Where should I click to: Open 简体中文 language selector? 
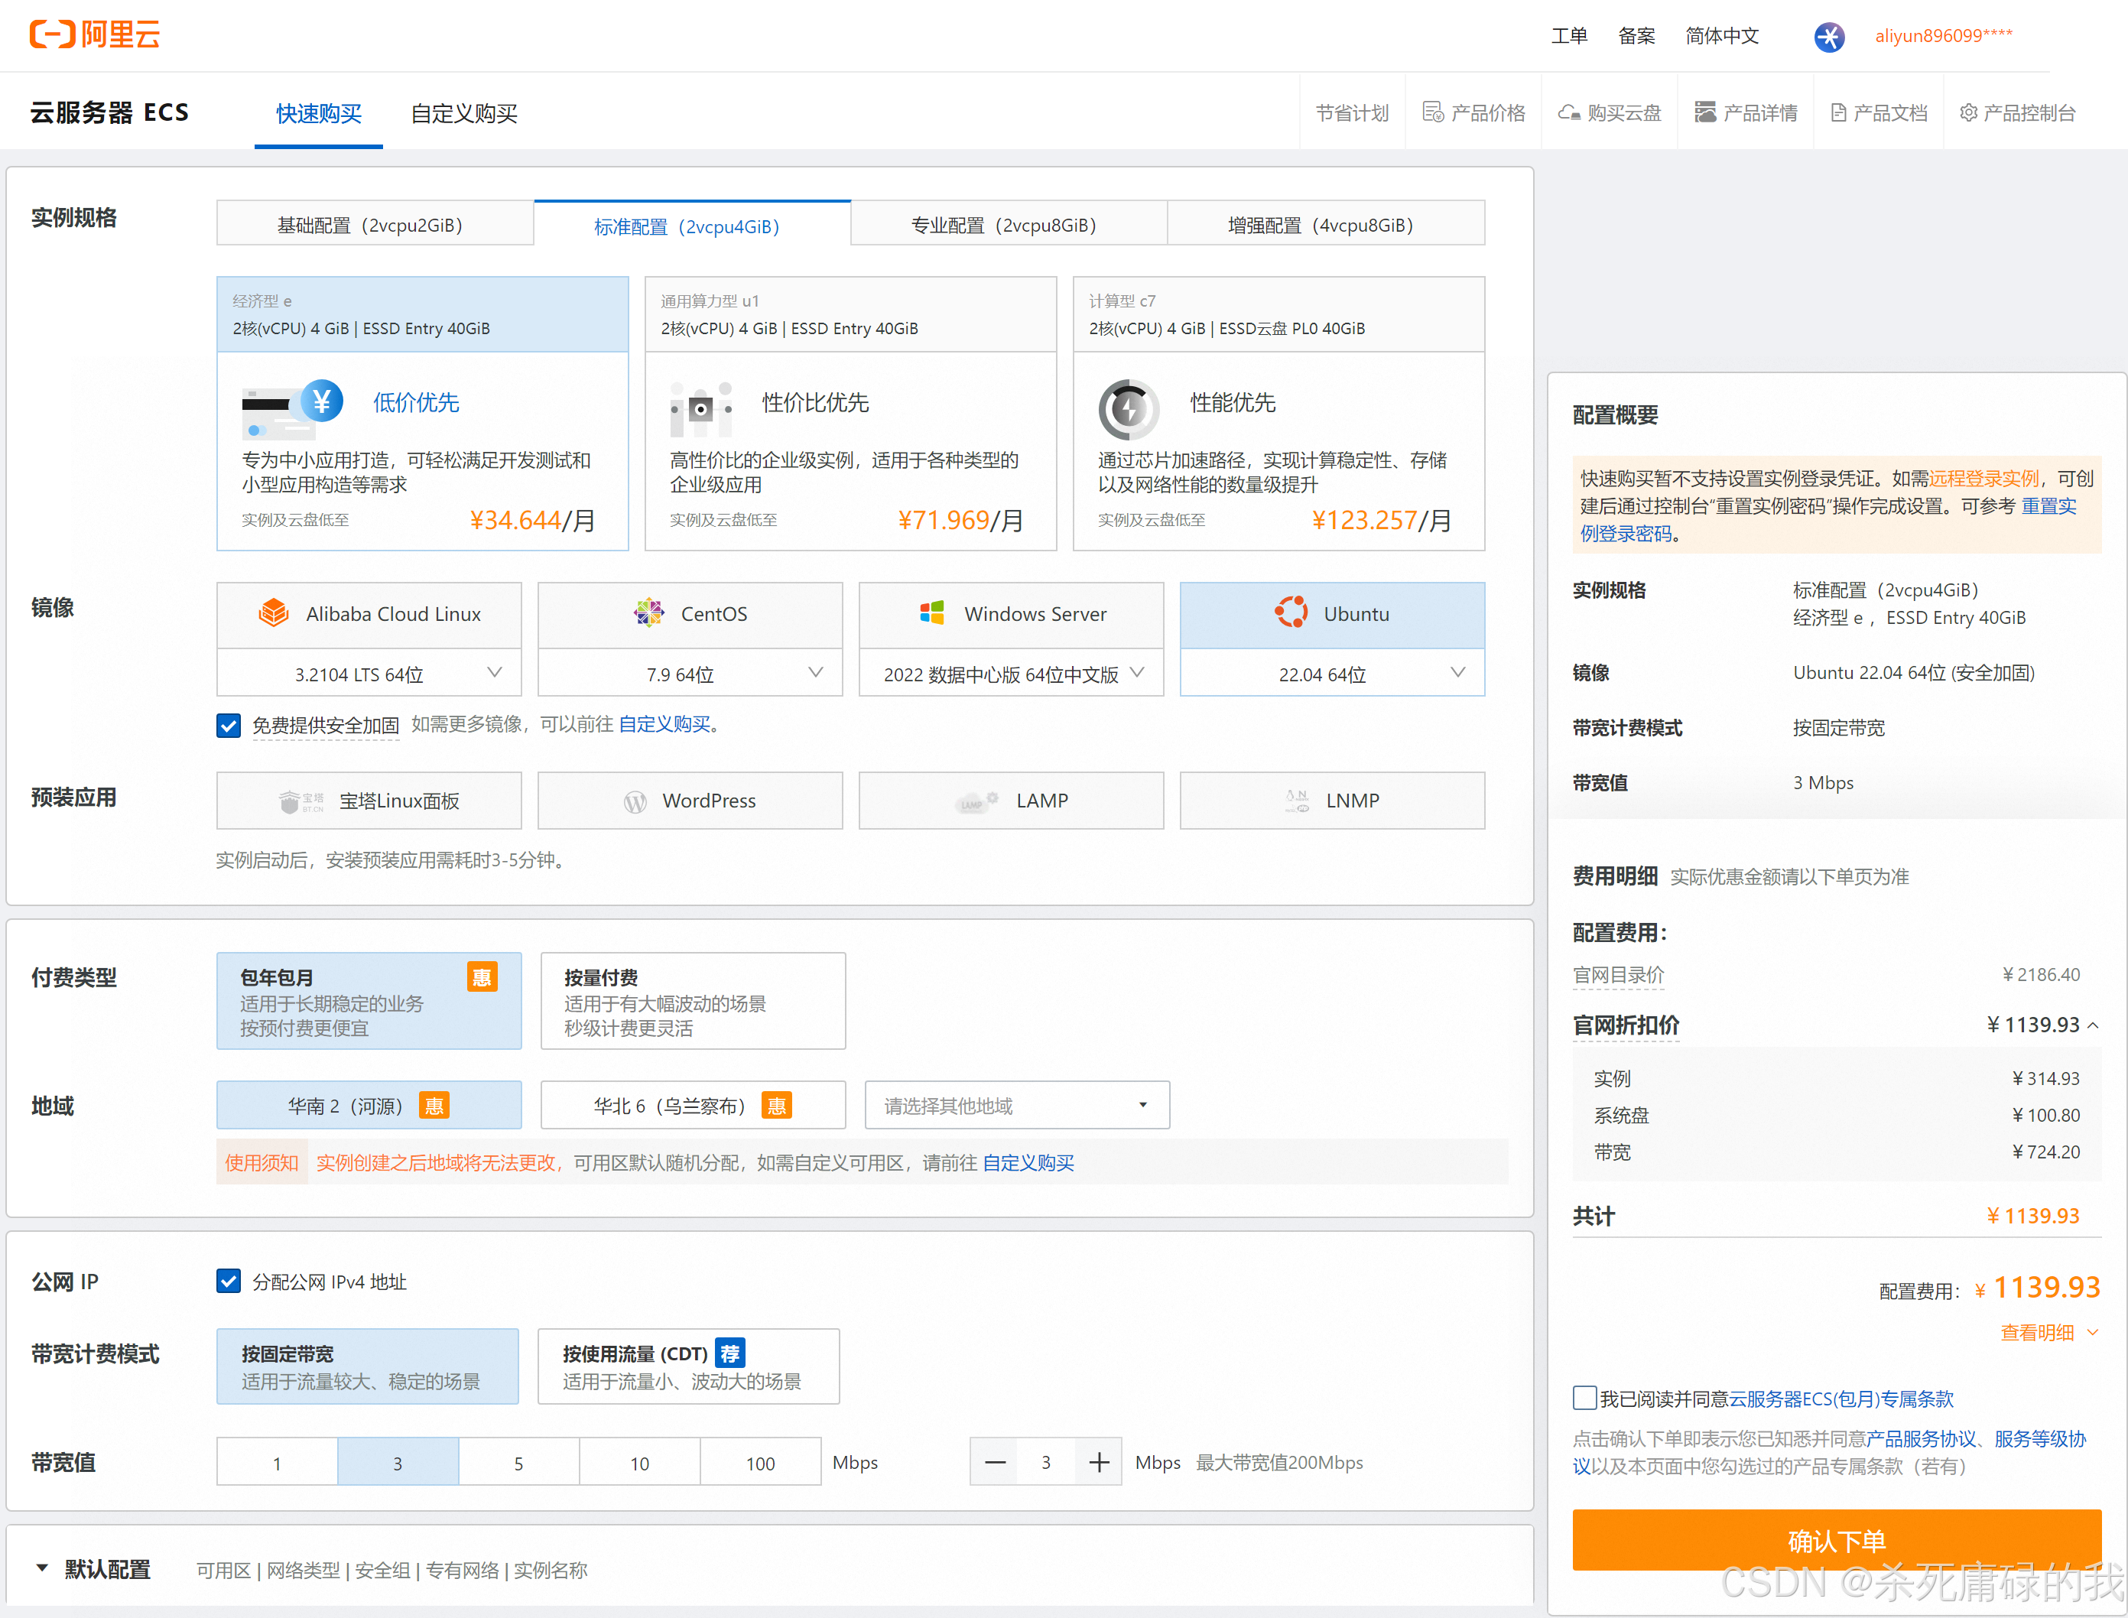tap(1722, 37)
